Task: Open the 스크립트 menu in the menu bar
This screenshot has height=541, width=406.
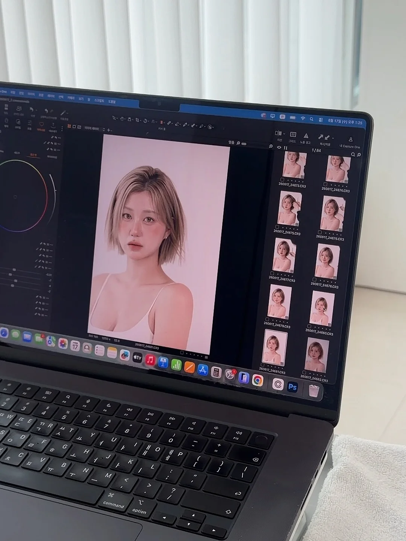Action: click(x=99, y=101)
